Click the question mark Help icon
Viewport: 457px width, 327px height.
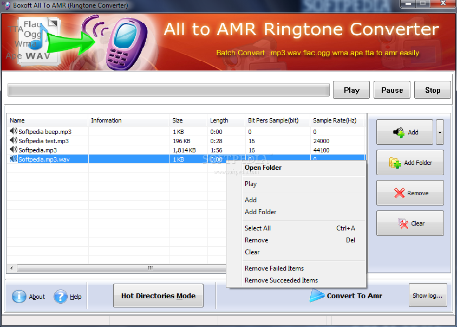[61, 297]
